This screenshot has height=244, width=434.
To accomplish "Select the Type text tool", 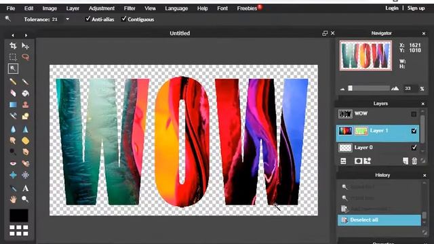I will click(x=26, y=188).
